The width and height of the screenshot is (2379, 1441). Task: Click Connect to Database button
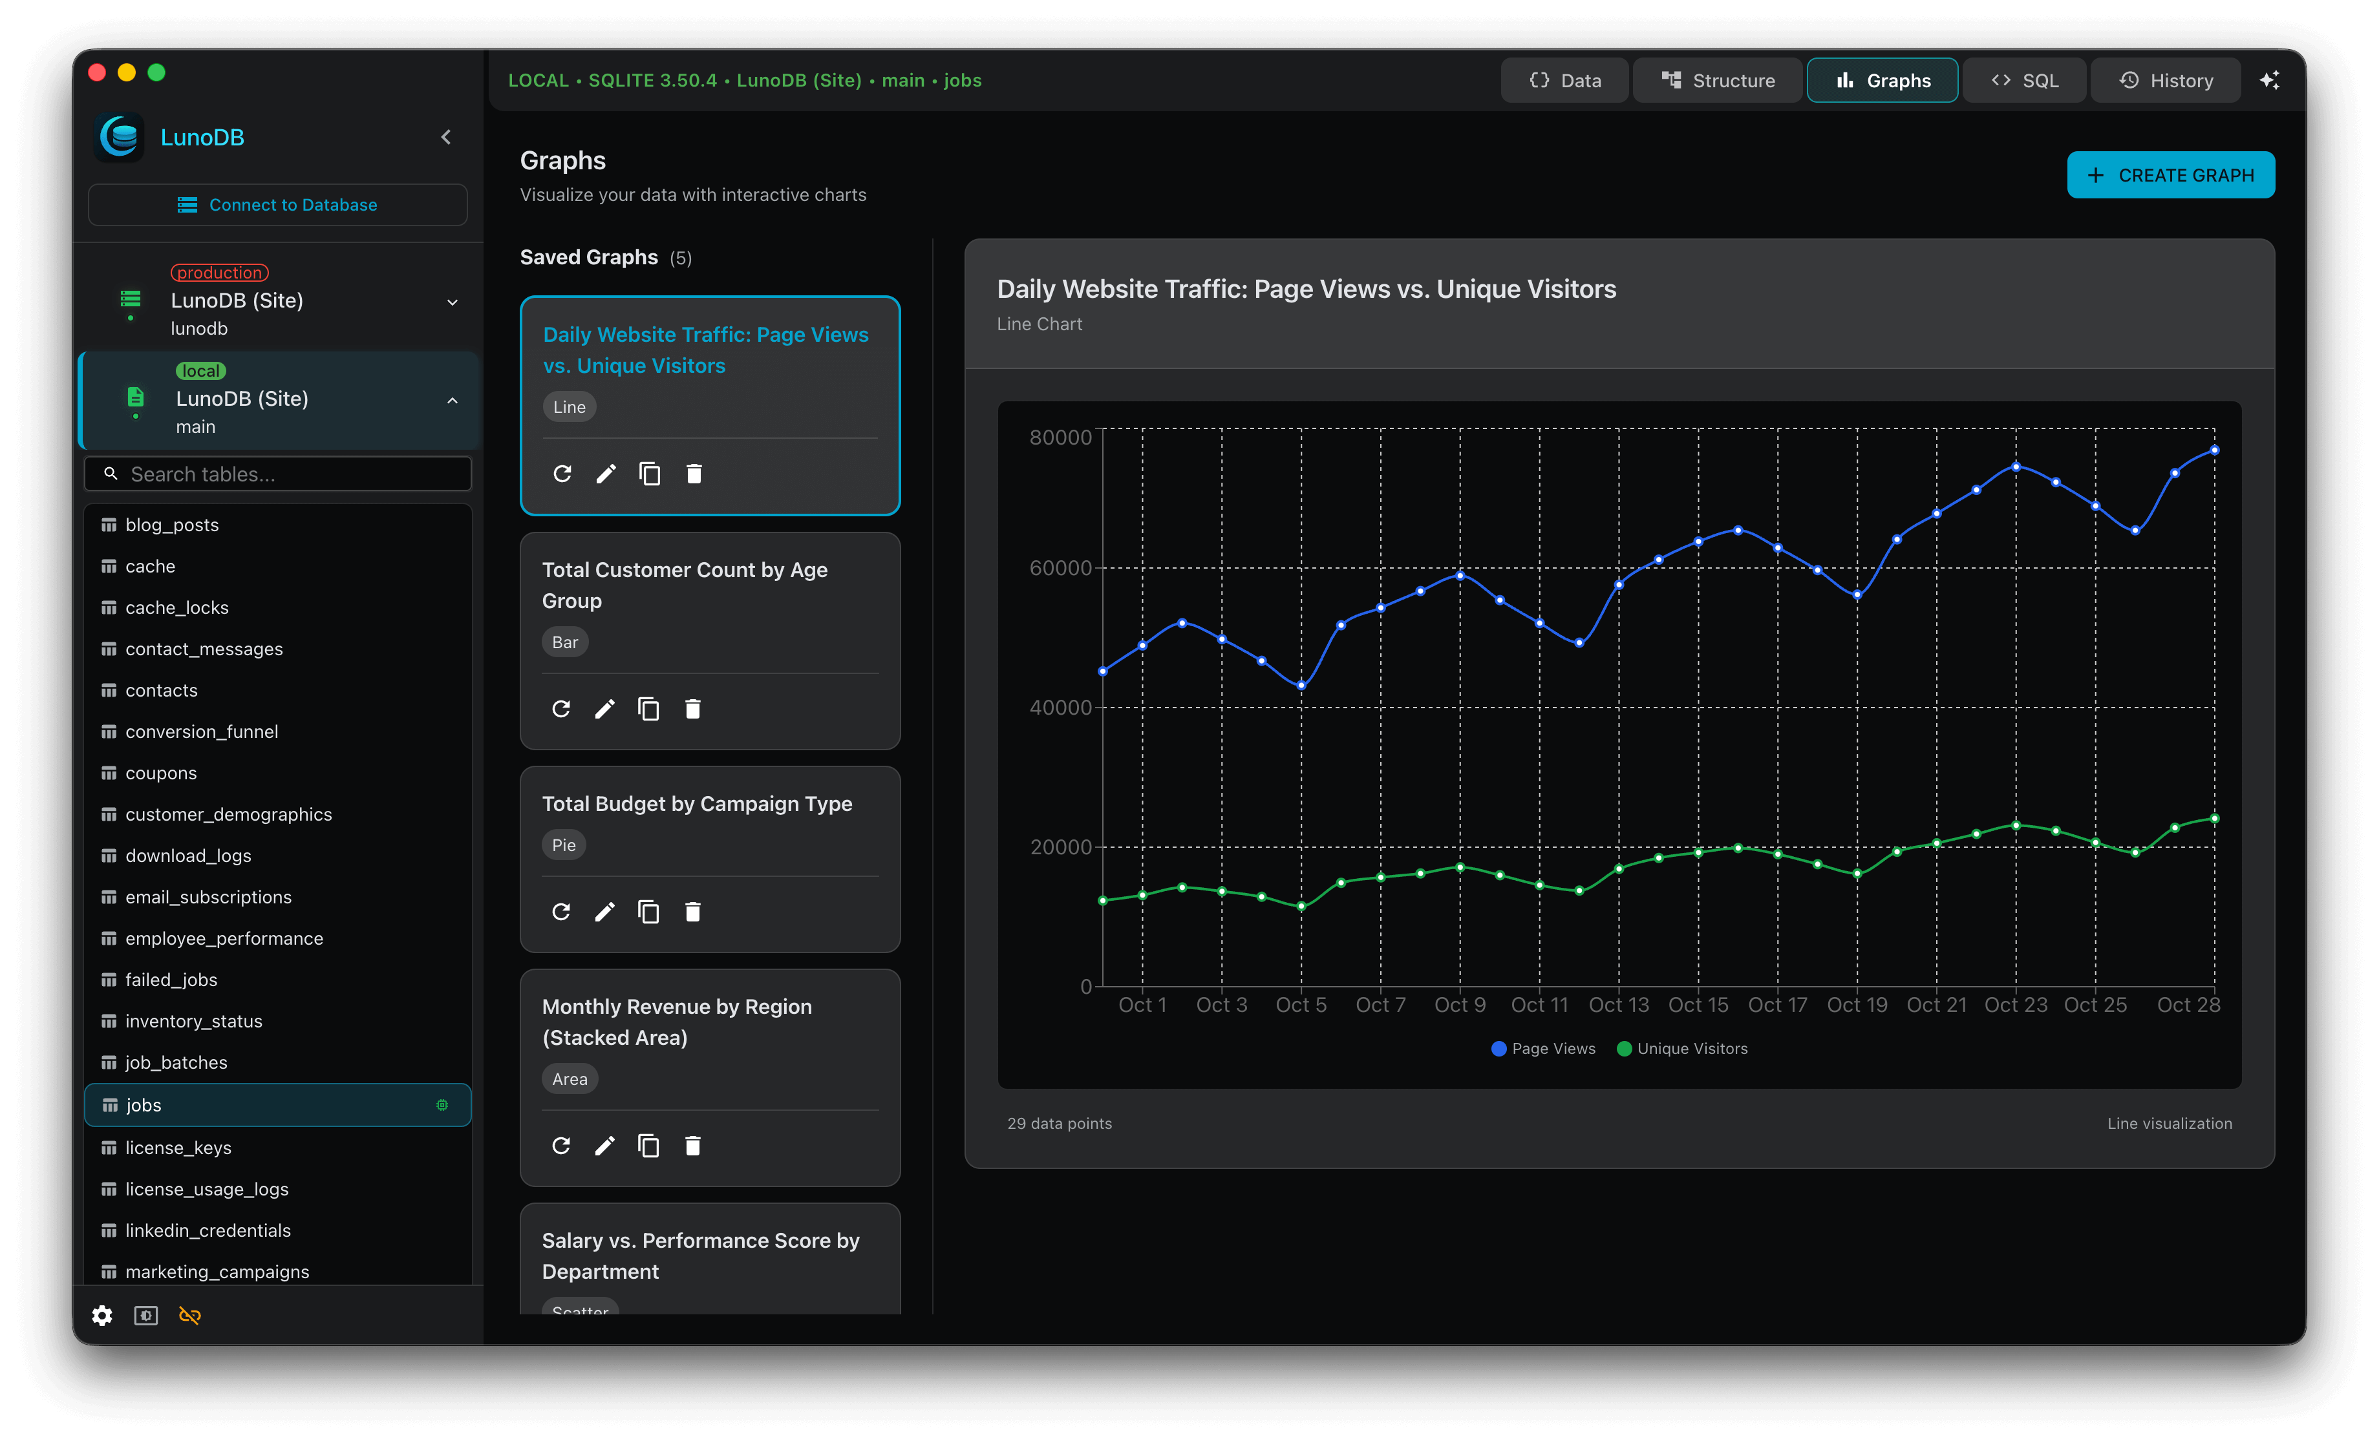coord(277,205)
